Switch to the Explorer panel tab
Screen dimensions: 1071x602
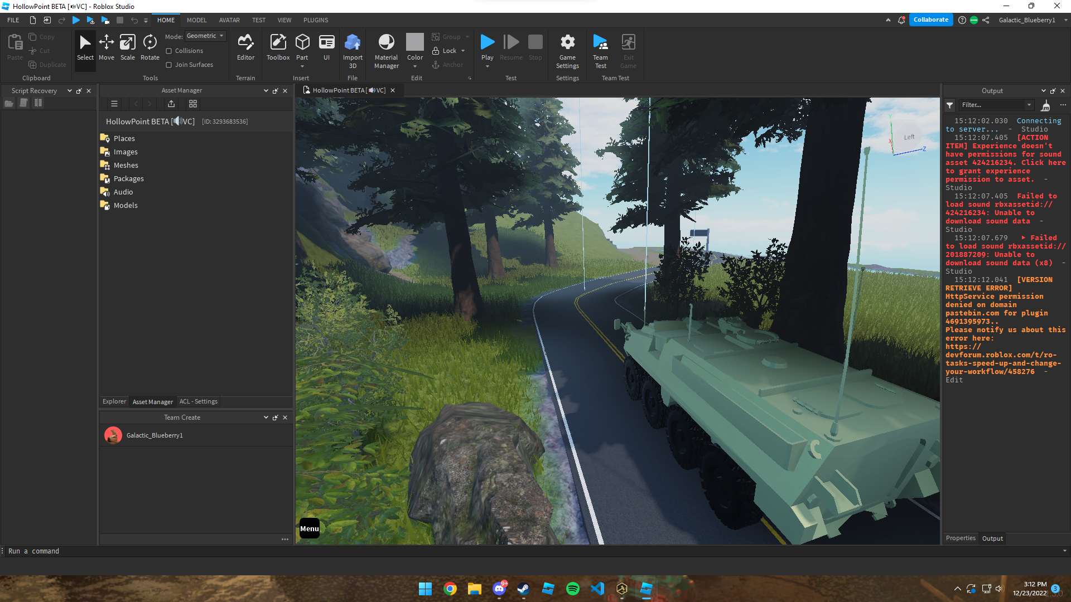click(x=114, y=401)
